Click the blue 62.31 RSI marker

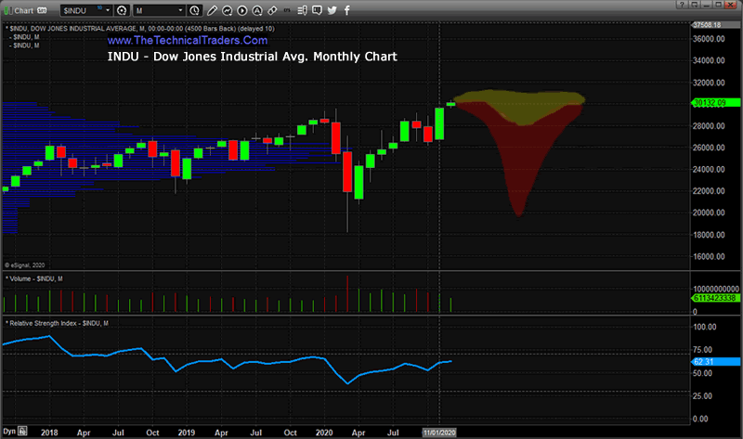point(715,362)
